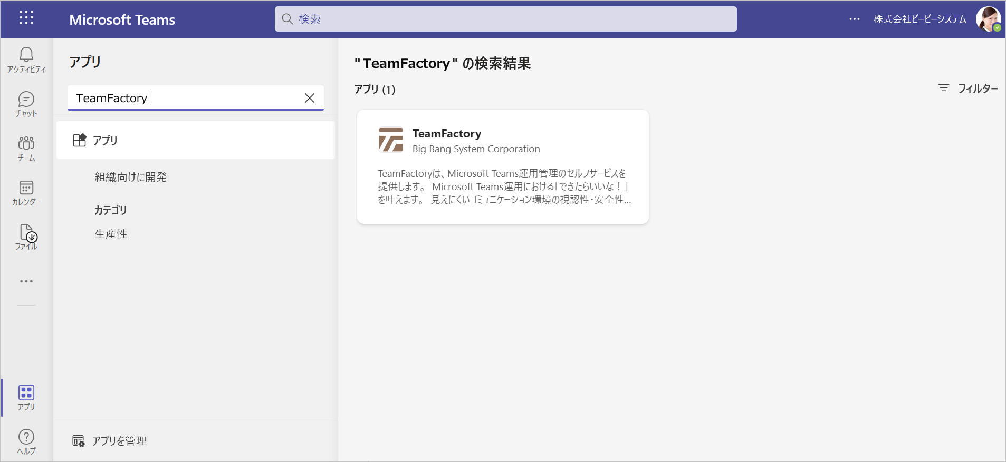The image size is (1006, 462).
Task: Click the Microsoft Teams title
Action: tap(122, 19)
